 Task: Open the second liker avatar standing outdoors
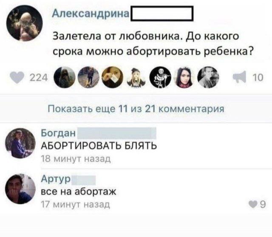(x=88, y=77)
